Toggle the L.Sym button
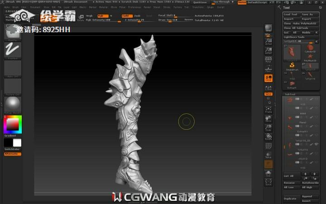 268,87
